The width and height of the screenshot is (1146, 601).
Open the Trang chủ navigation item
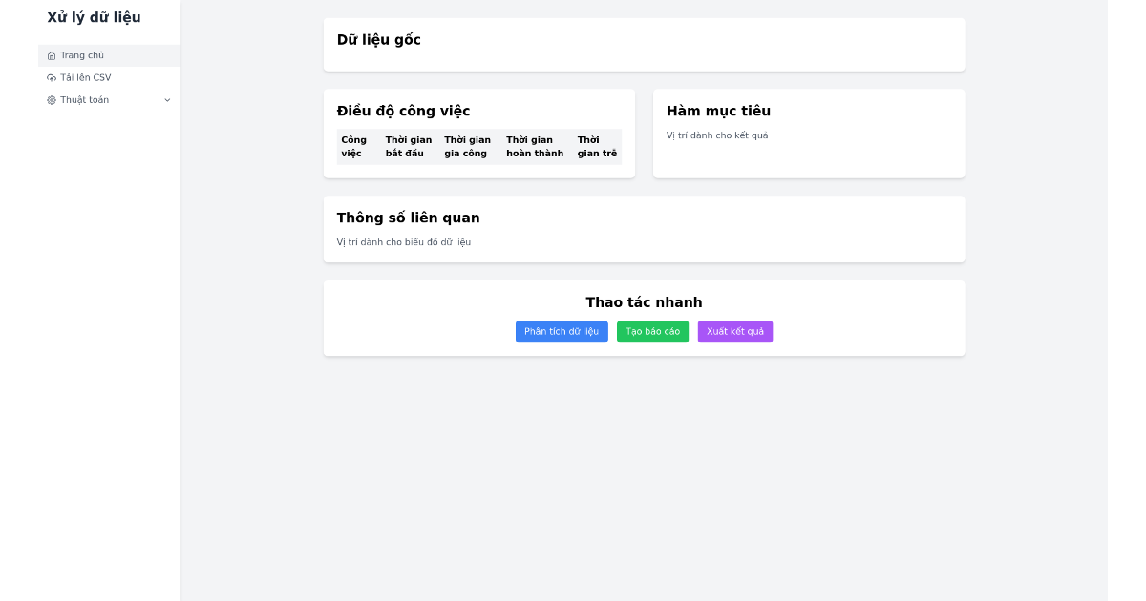[x=80, y=55]
